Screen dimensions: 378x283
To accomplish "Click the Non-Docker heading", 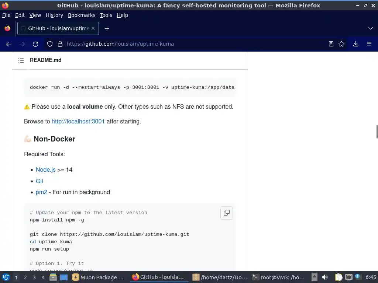I will (x=54, y=139).
